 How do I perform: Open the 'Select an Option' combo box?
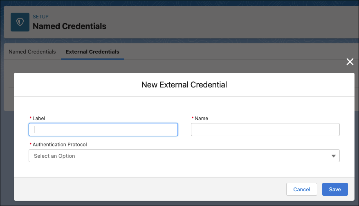click(x=184, y=156)
